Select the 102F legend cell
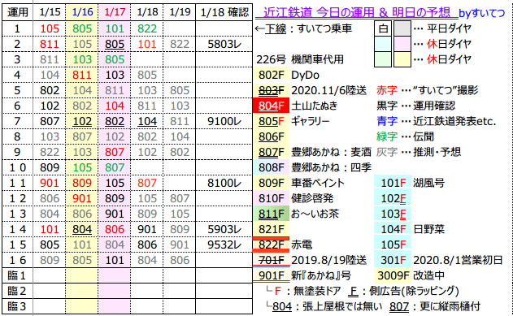The height and width of the screenshot is (316, 513). (x=393, y=198)
